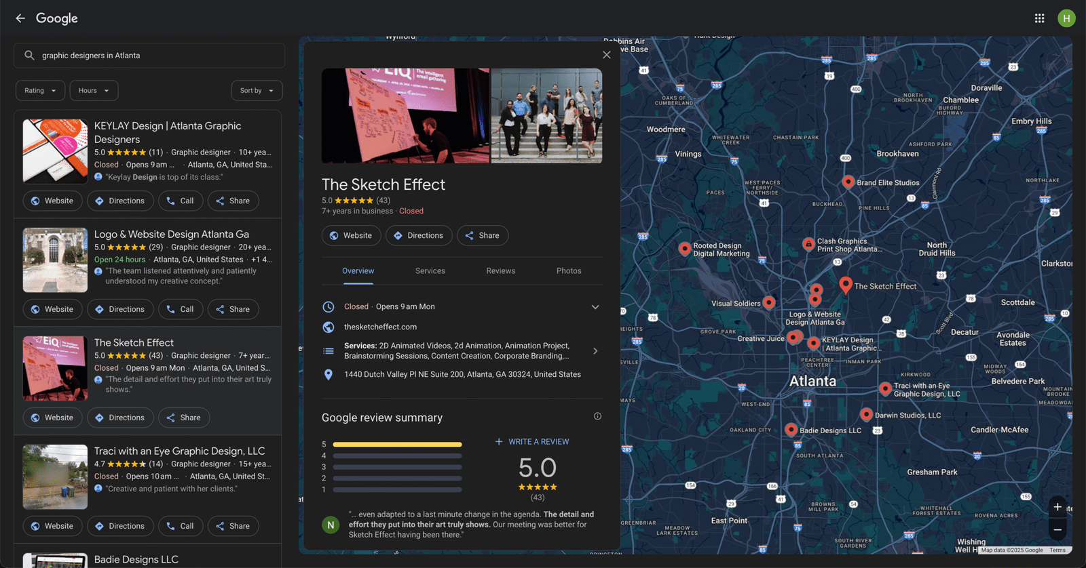
Task: Switch to the Services tab
Action: (x=430, y=271)
